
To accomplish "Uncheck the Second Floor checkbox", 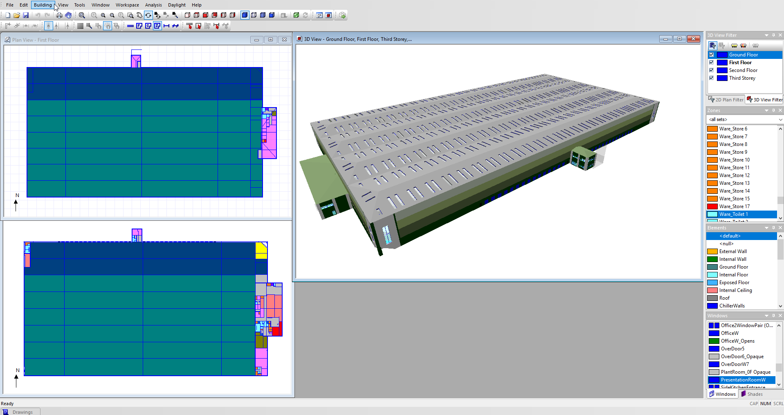I will 712,70.
